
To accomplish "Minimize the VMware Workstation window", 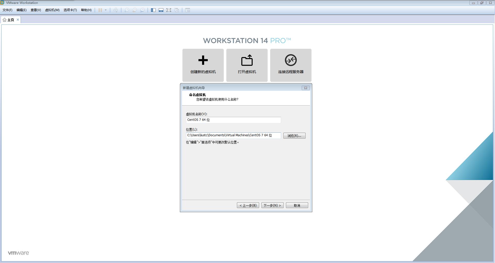I will (x=473, y=3).
